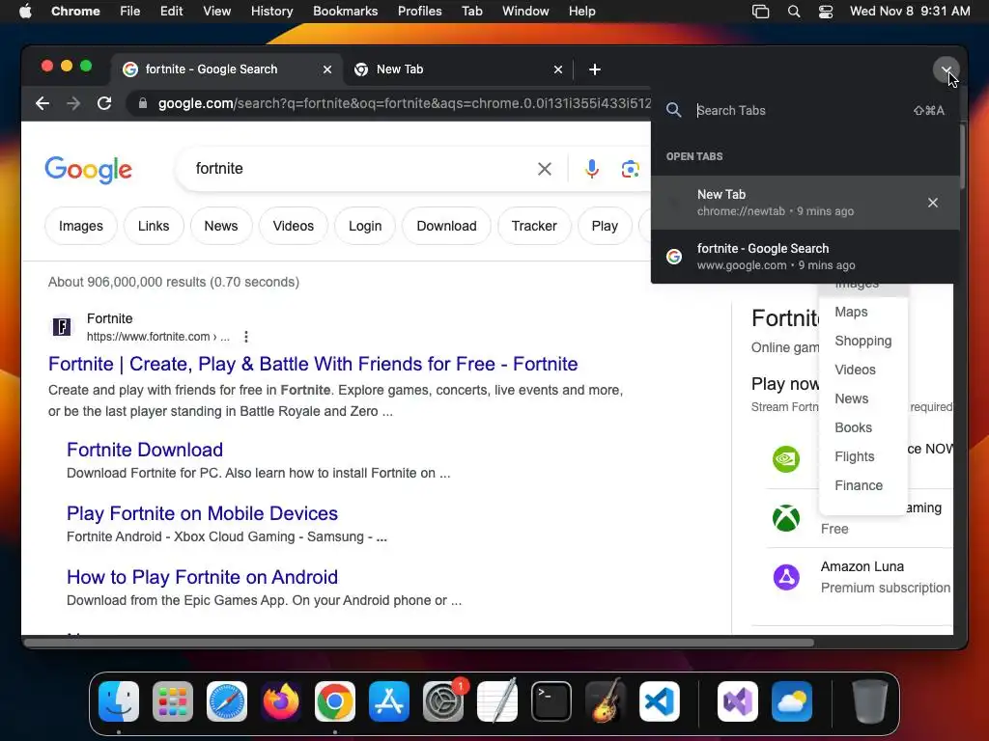Click the GeForce NOW green icon
This screenshot has width=989, height=741.
coord(786,458)
